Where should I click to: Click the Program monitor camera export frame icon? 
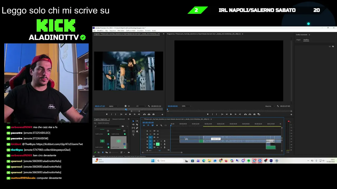254,114
